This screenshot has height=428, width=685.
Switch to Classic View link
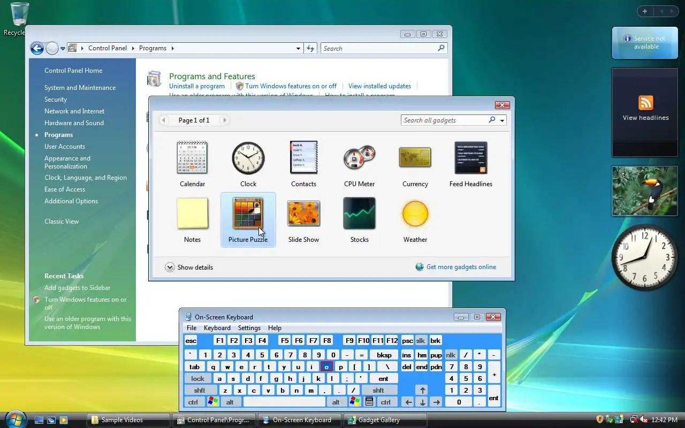pyautogui.click(x=62, y=221)
